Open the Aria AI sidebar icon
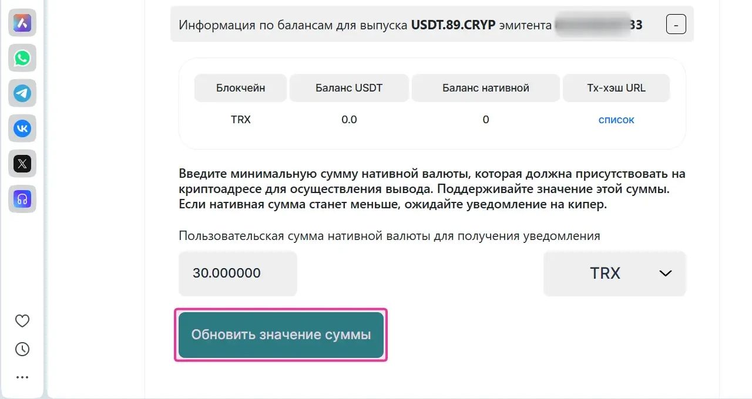Viewport: 752px width, 399px height. [x=22, y=23]
